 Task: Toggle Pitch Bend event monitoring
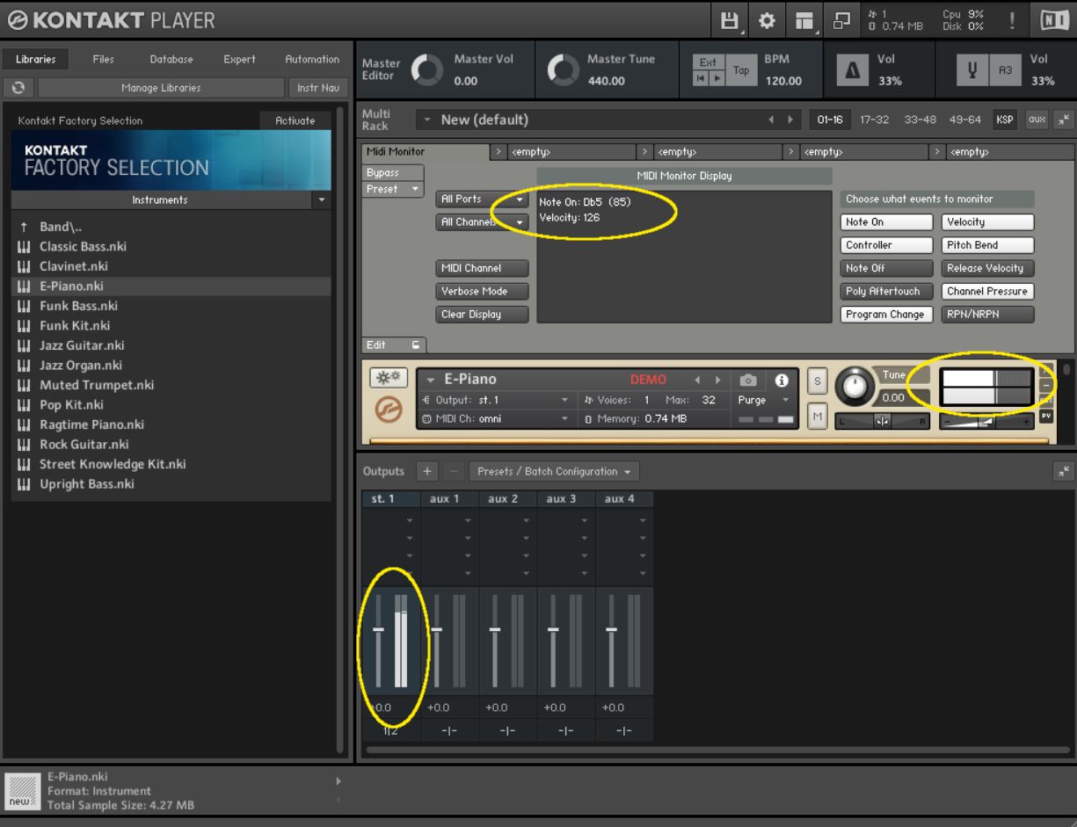pyautogui.click(x=987, y=245)
